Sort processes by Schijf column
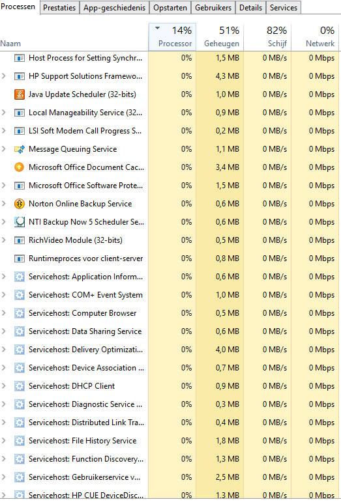 point(267,37)
